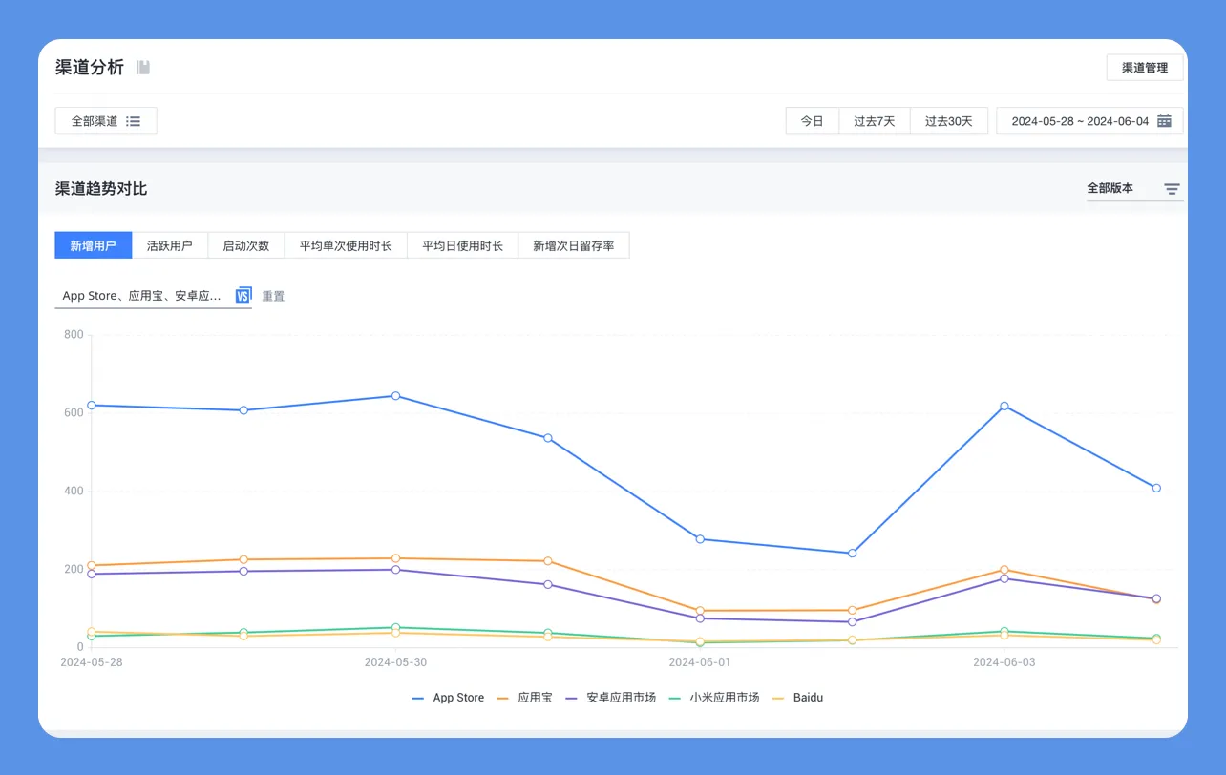Select the 过去30天 time range

(x=949, y=121)
